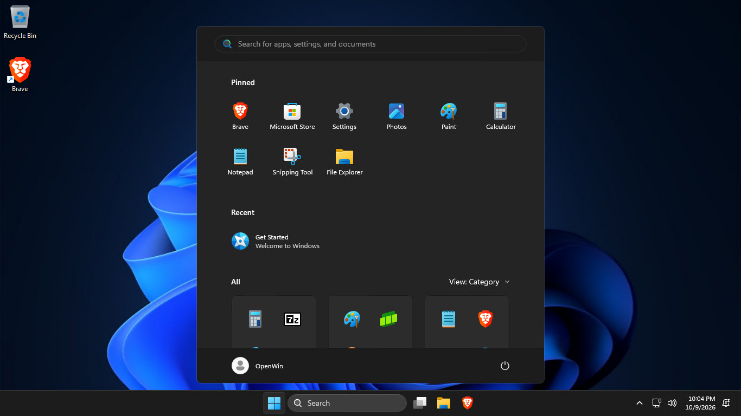Launch Microsoft Store from the Pinned apps
This screenshot has height=416, width=741.
(x=292, y=116)
